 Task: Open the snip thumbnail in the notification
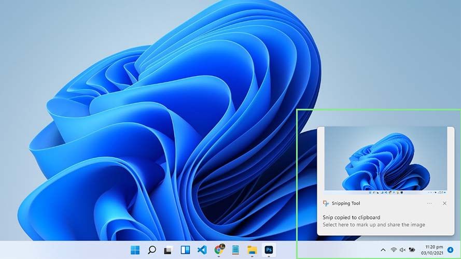click(x=386, y=161)
